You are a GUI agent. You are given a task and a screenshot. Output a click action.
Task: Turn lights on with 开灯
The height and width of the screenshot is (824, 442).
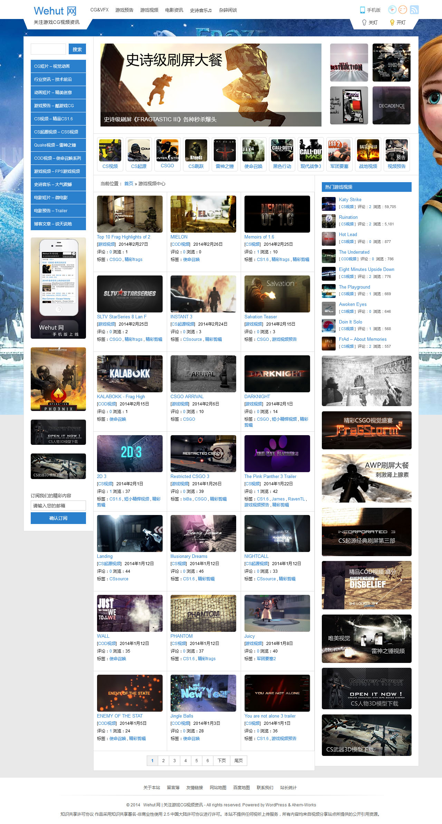pyautogui.click(x=398, y=22)
